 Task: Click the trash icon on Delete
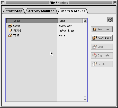coord(95,64)
